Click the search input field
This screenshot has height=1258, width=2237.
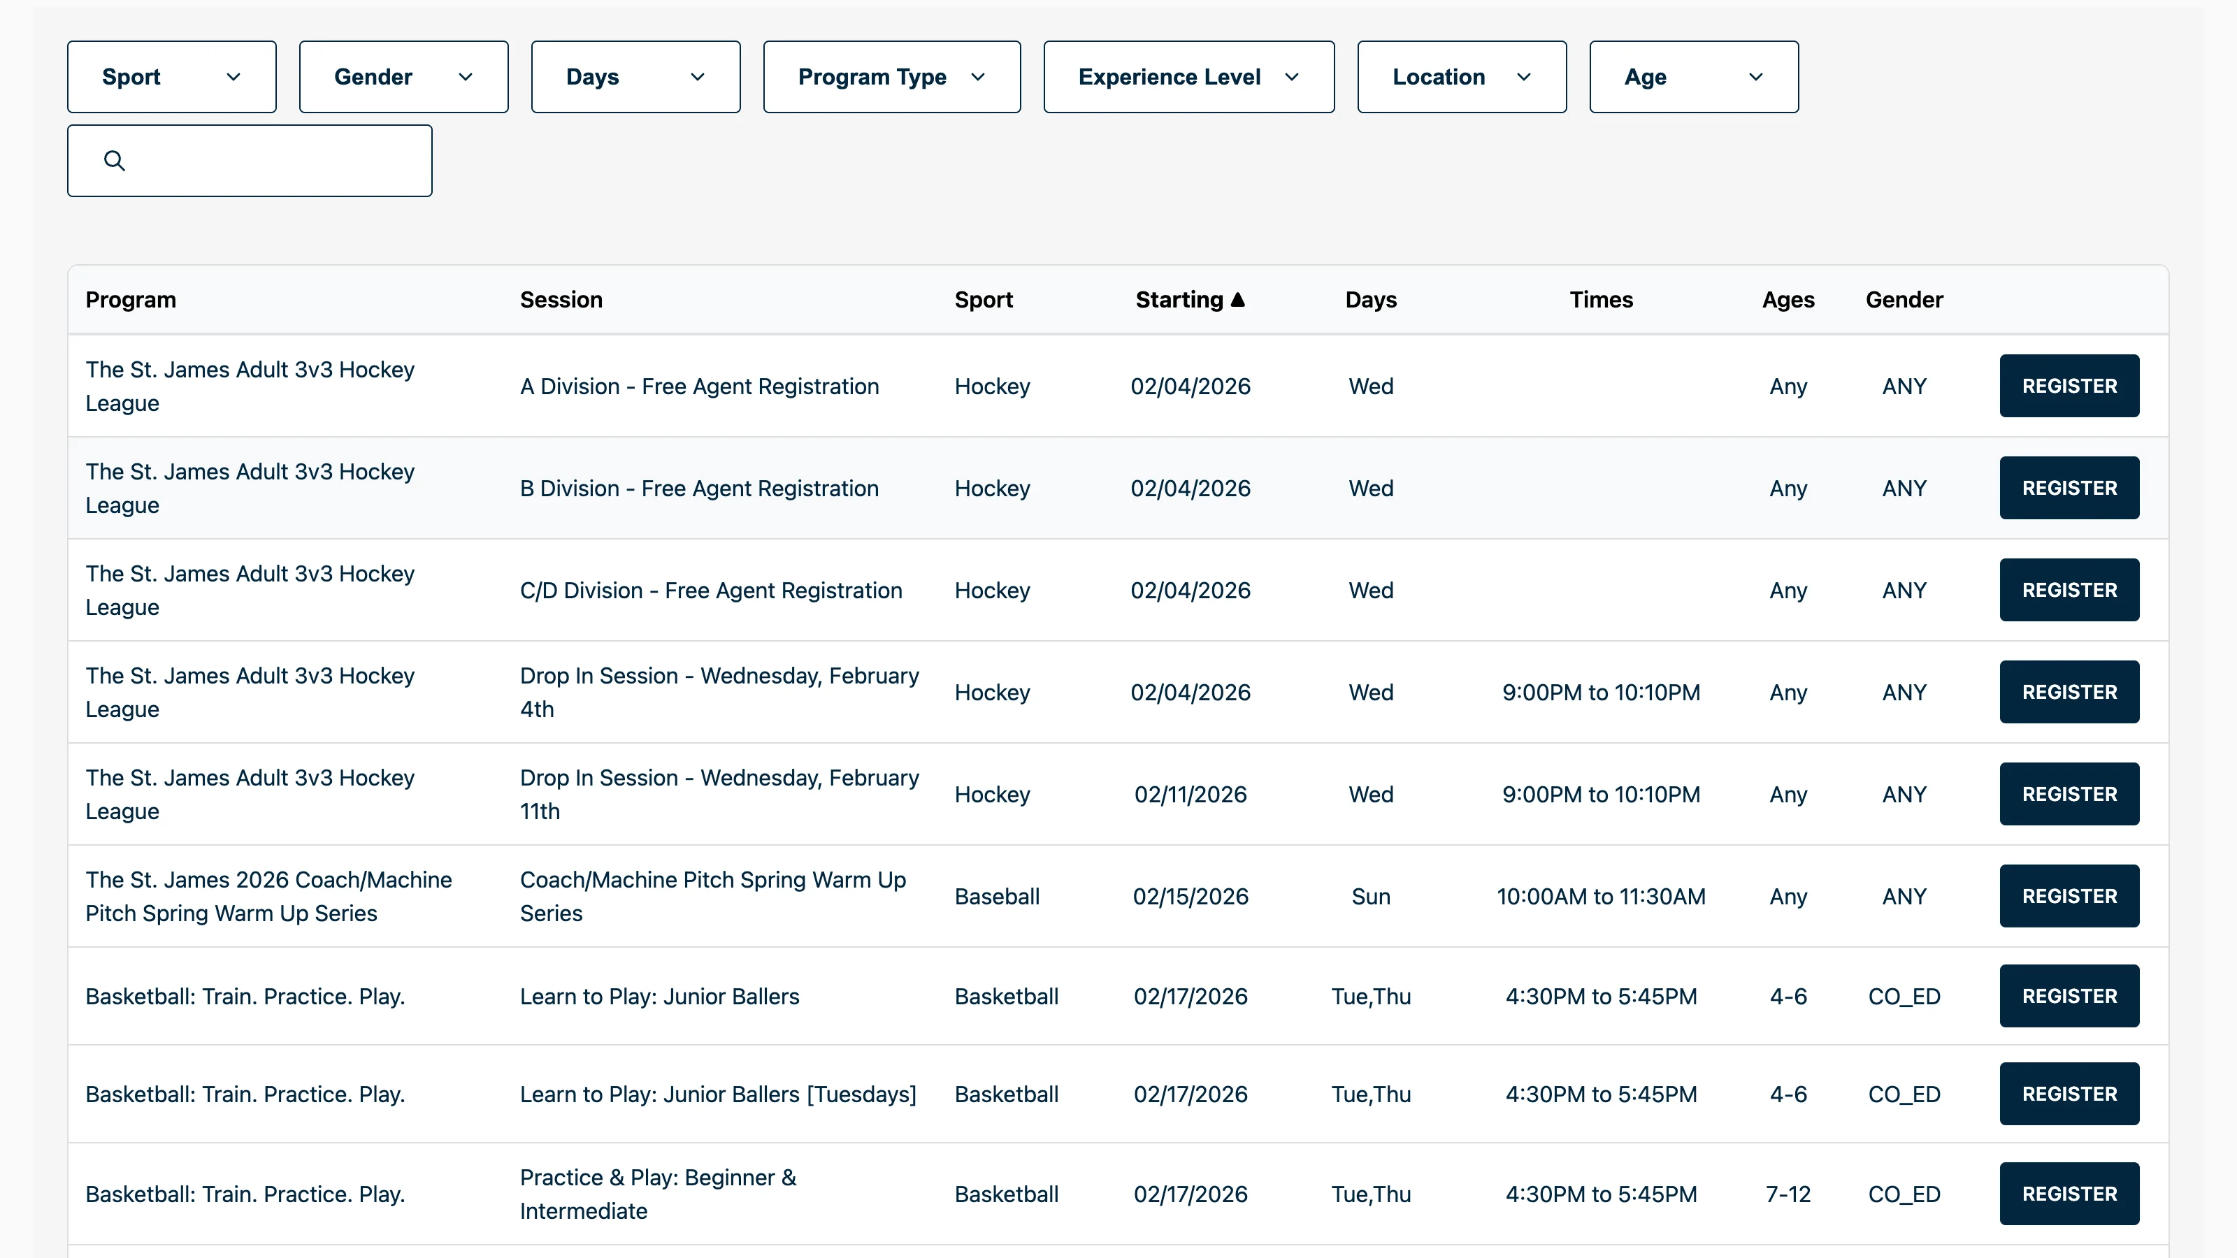click(261, 160)
